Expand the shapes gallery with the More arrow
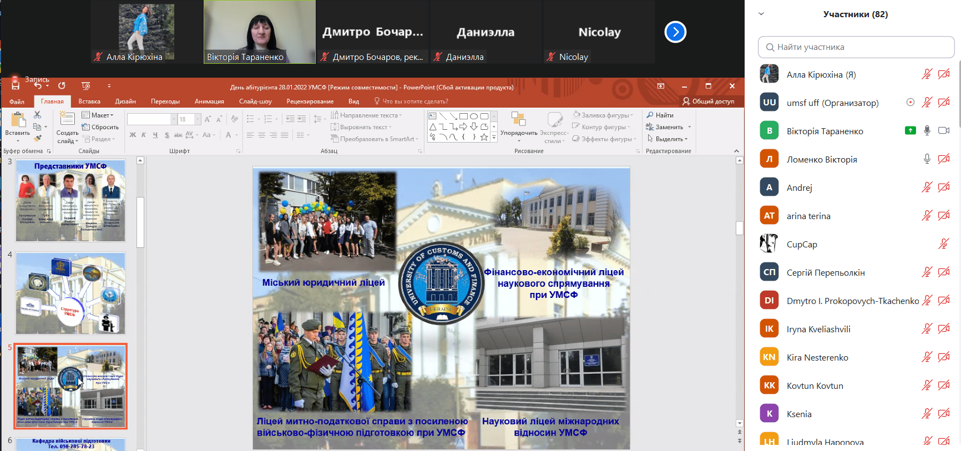The image size is (961, 451). [494, 137]
